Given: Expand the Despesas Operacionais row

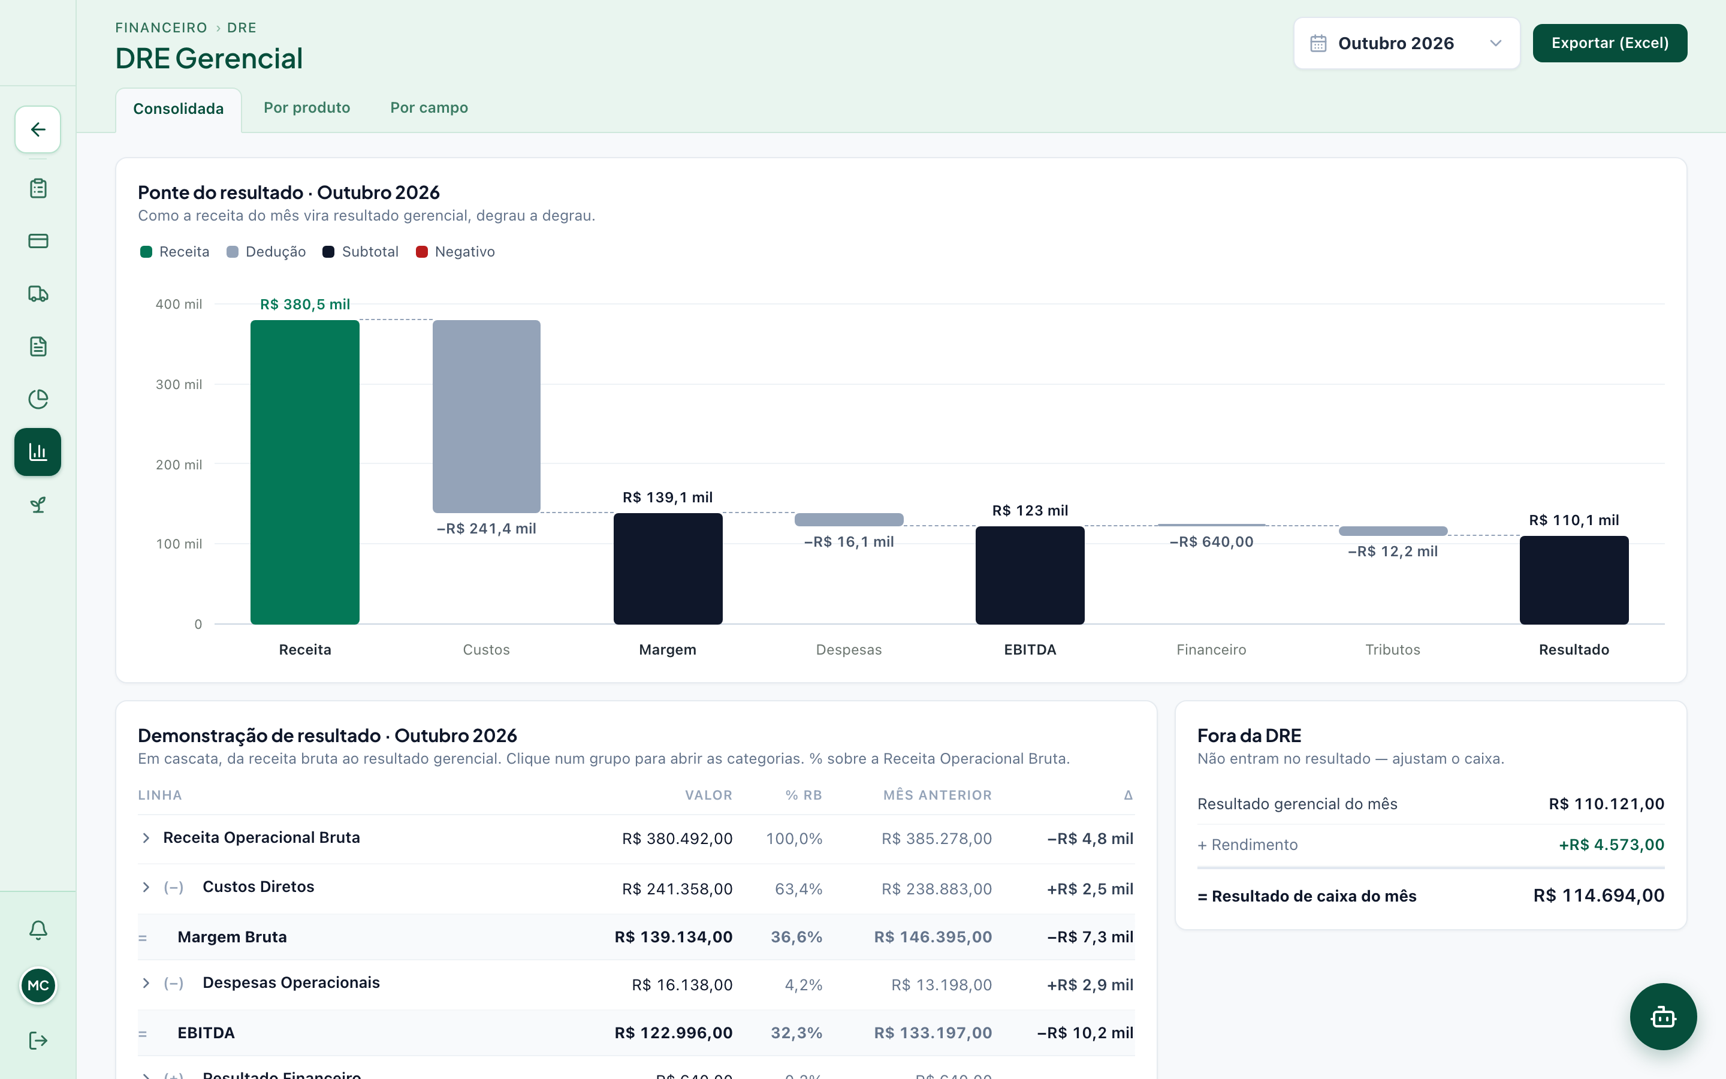Looking at the screenshot, I should coord(146,983).
